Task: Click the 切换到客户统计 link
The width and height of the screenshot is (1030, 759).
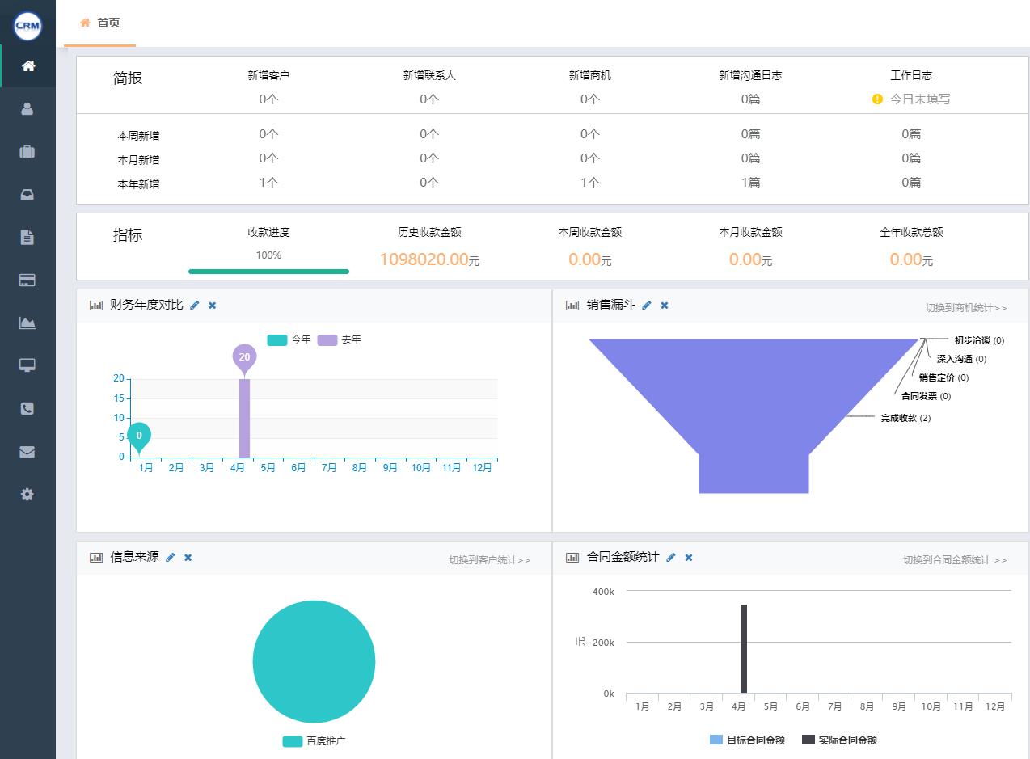Action: point(490,560)
